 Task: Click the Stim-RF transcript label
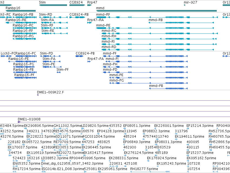click(x=47, y=25)
